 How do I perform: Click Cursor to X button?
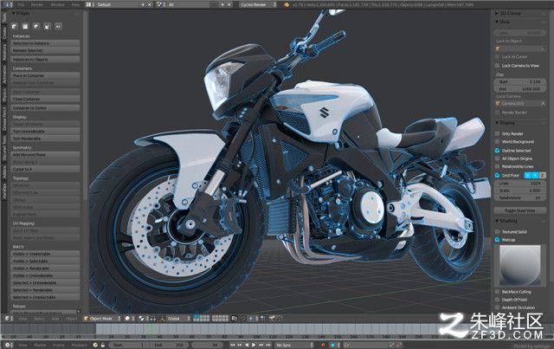point(45,170)
